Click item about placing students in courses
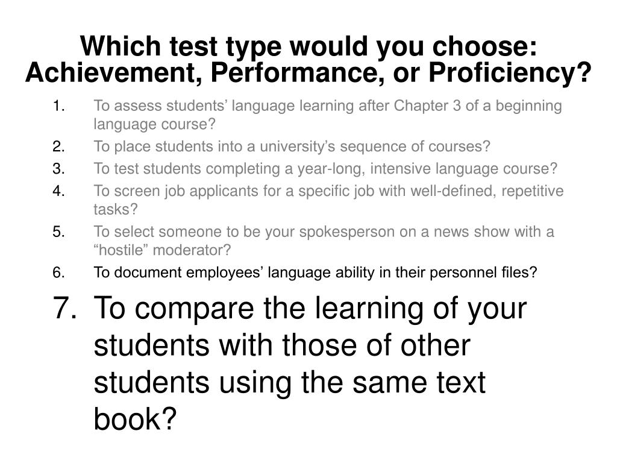617x463 pixels. point(292,146)
